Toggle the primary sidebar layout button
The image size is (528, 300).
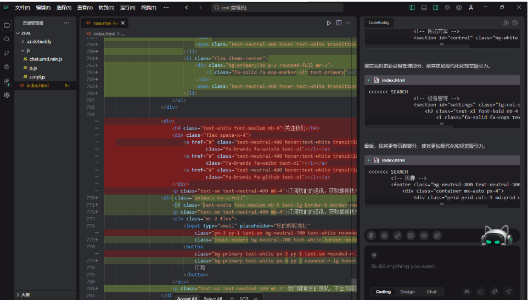tap(413, 8)
